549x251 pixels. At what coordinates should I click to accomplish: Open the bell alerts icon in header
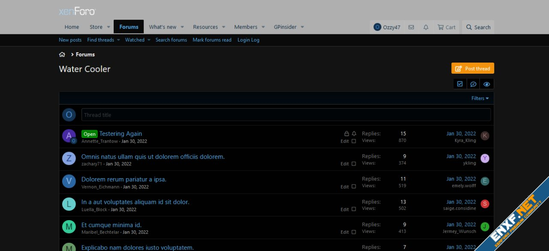point(426,27)
